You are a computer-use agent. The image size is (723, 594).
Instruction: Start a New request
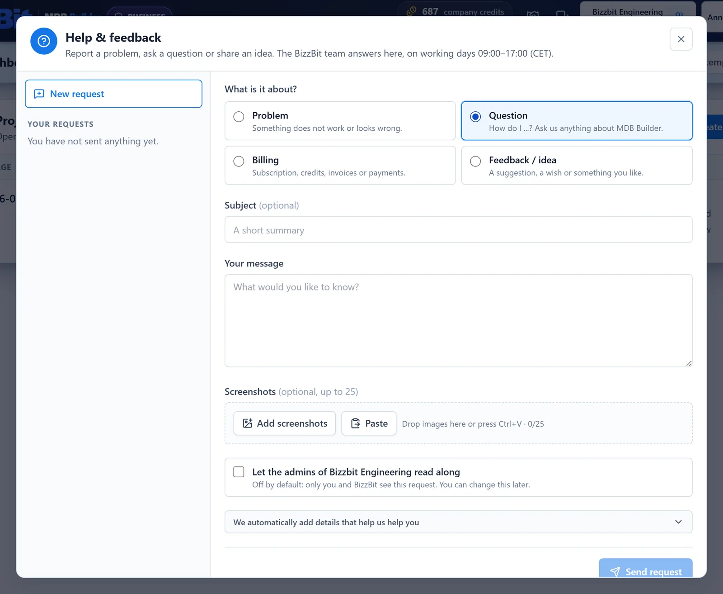coord(113,94)
